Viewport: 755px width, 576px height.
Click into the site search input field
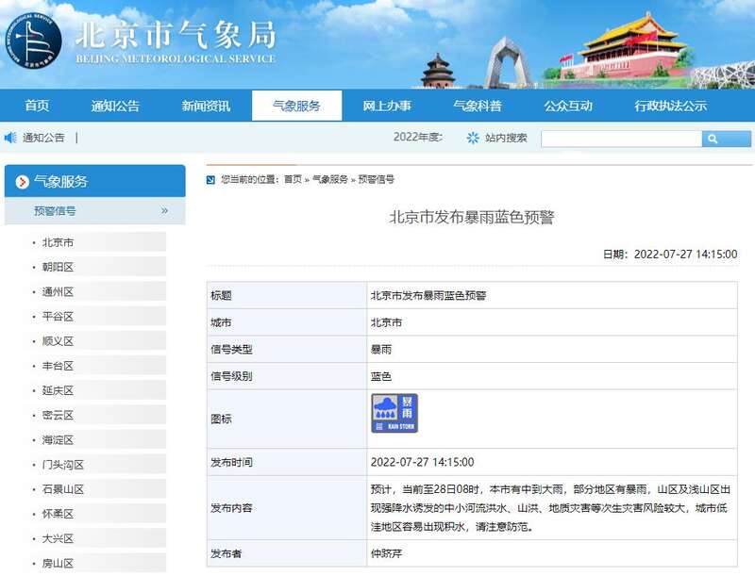click(621, 139)
